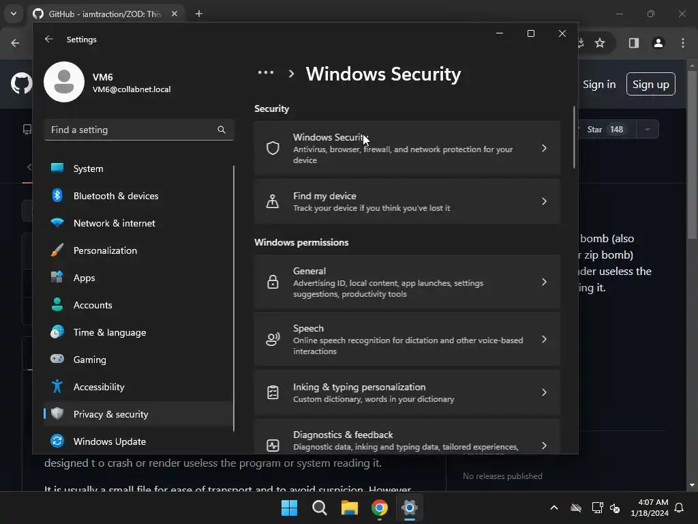Click the GitHub logo in Chrome page
Screen dimensions: 698x524
[x=21, y=83]
